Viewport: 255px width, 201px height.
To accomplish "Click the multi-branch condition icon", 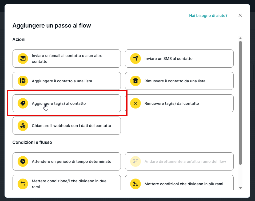I will 136,184.
